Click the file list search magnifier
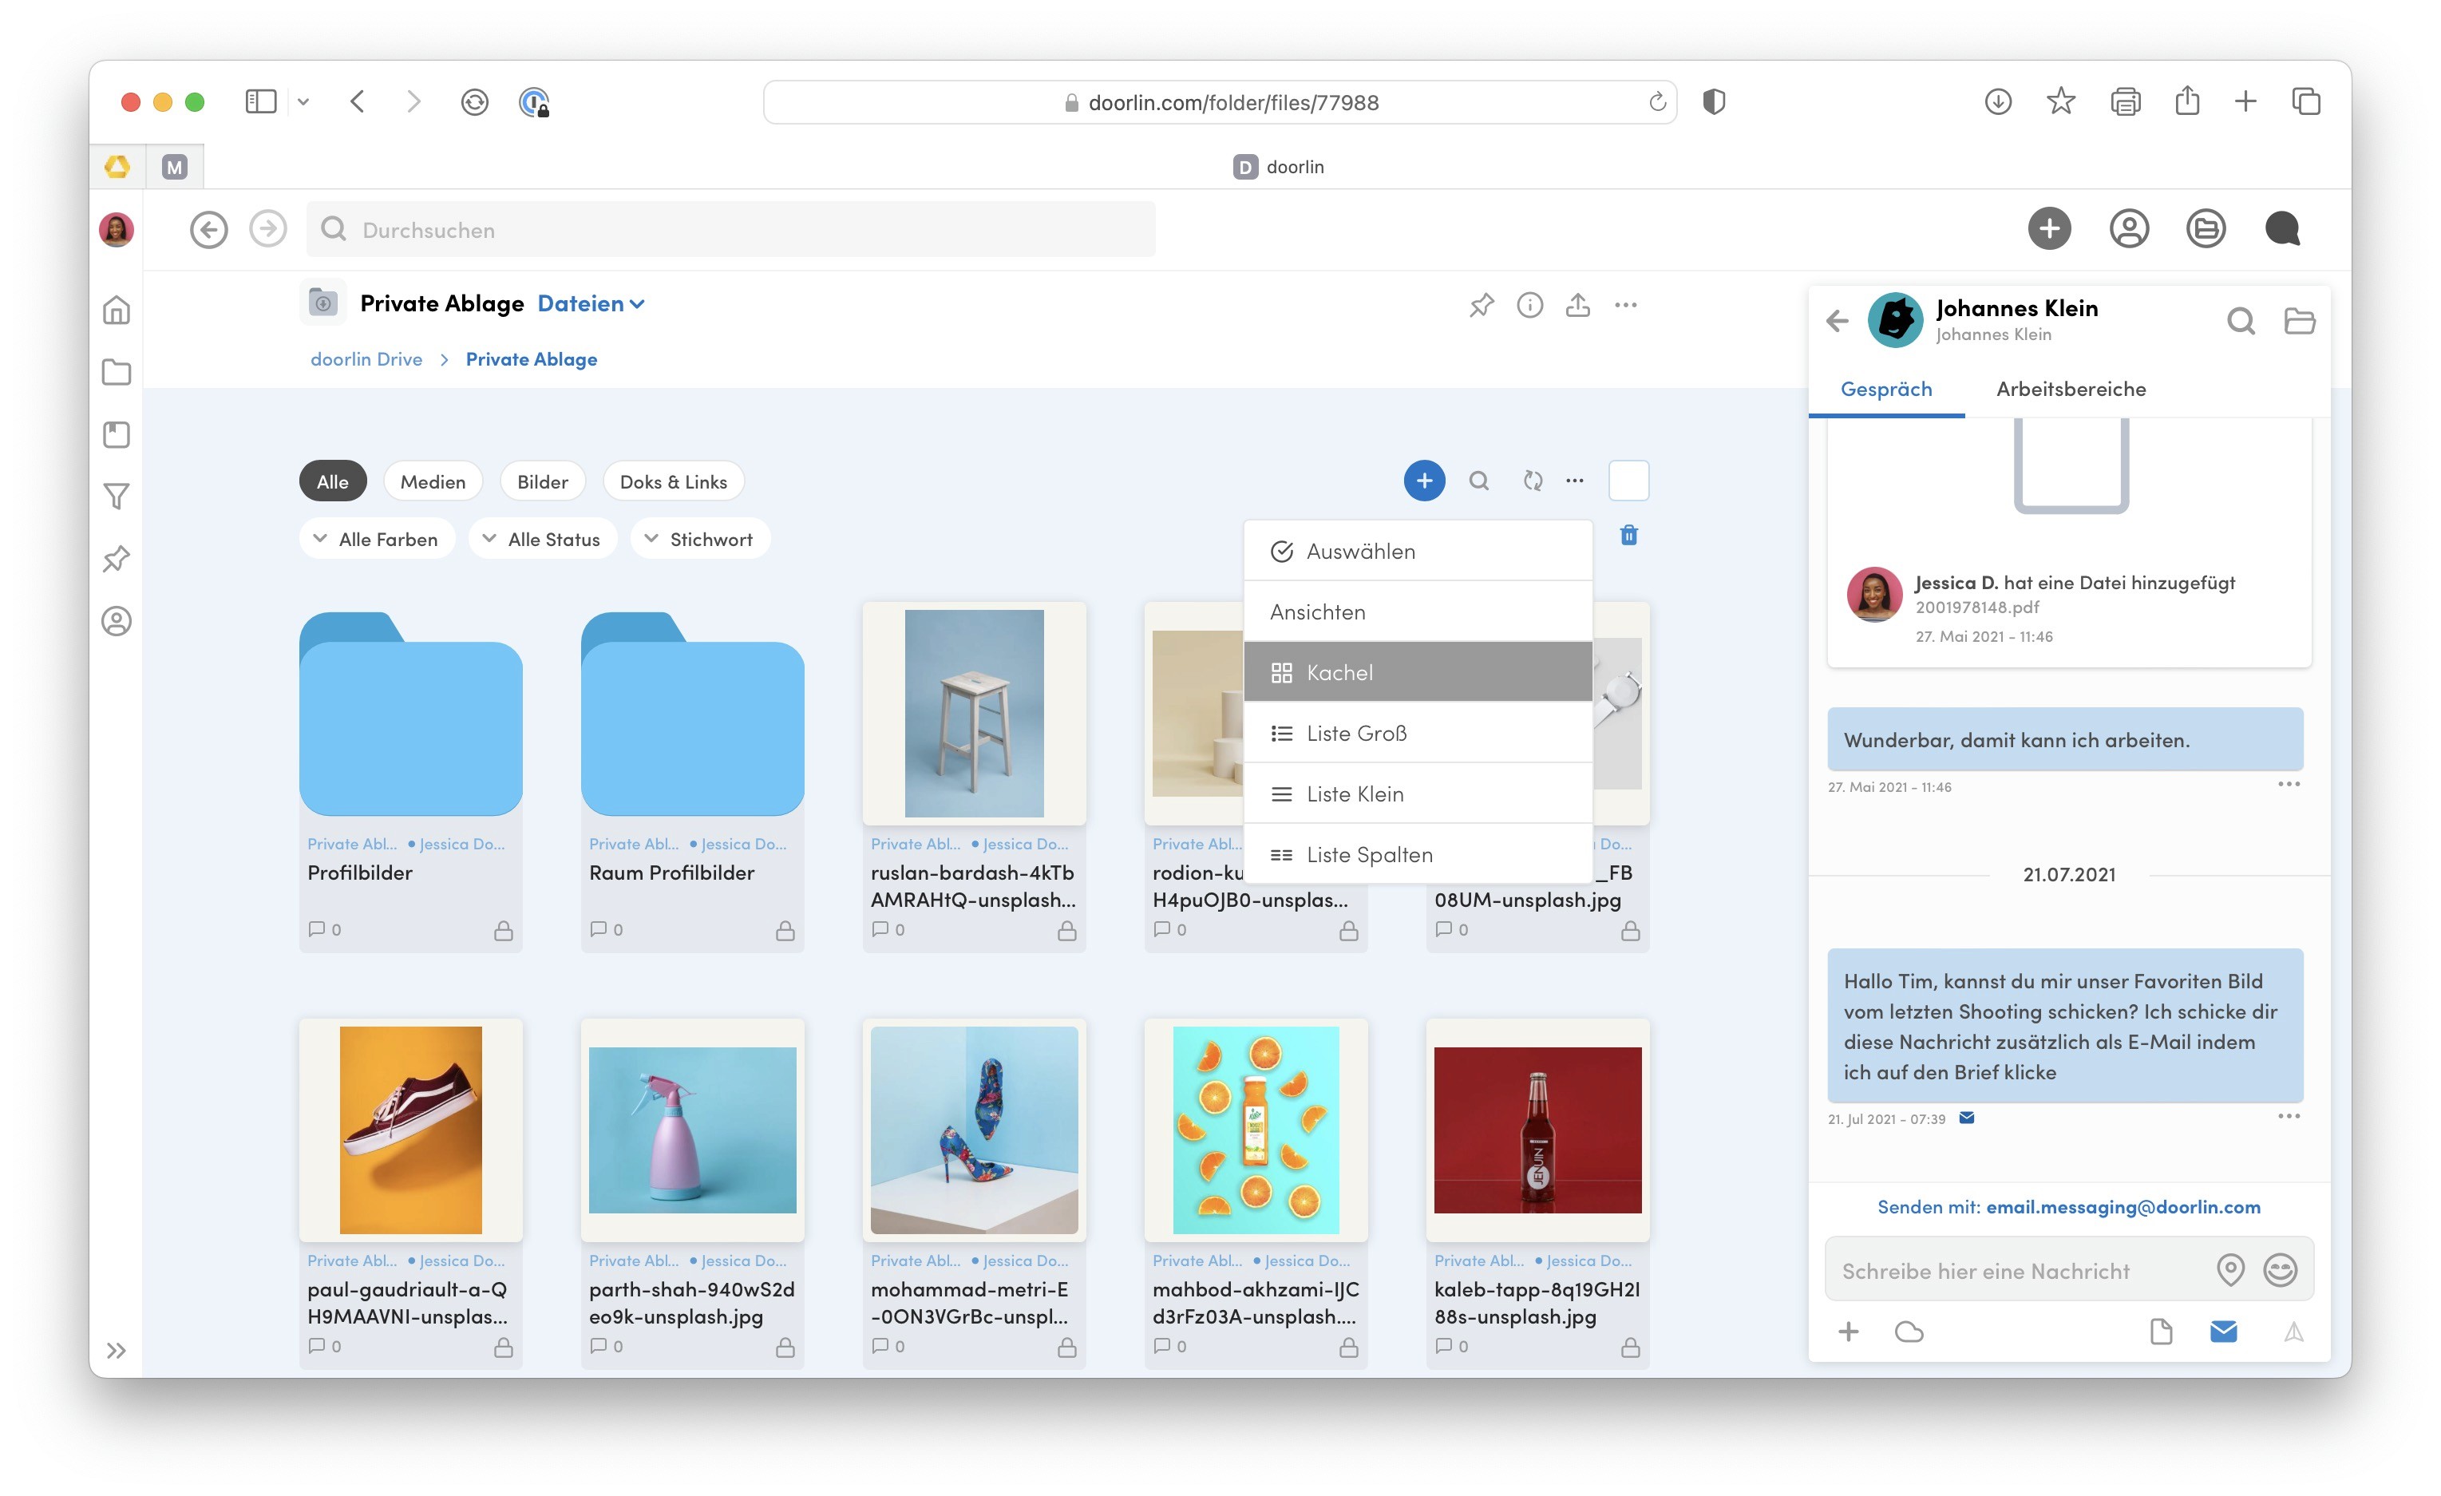This screenshot has width=2441, height=1496. (1478, 481)
